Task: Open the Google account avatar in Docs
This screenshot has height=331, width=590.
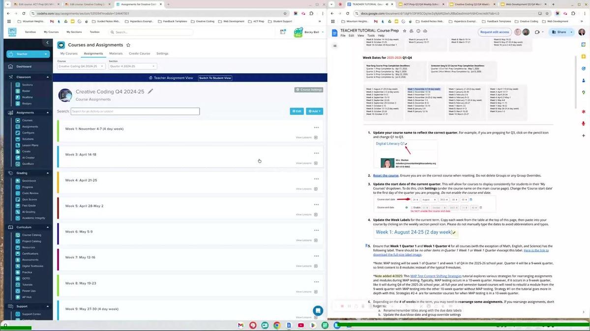Action: coord(583,32)
